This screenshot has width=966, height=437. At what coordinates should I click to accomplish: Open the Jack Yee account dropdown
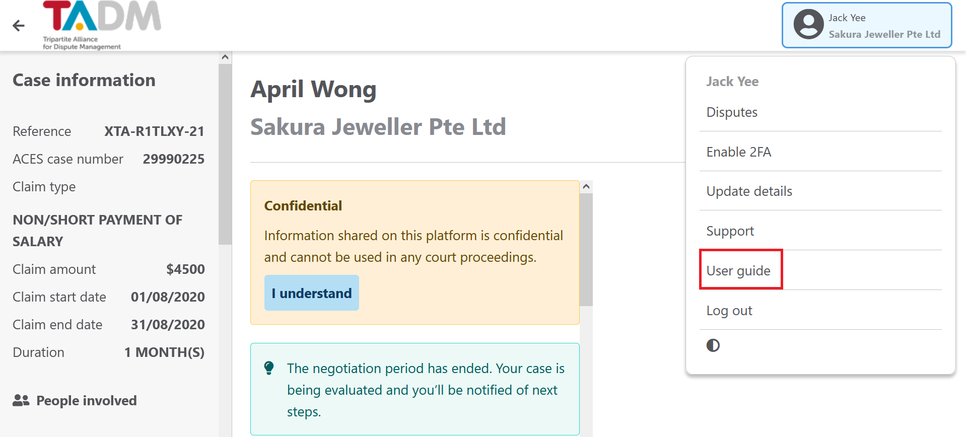(x=866, y=25)
